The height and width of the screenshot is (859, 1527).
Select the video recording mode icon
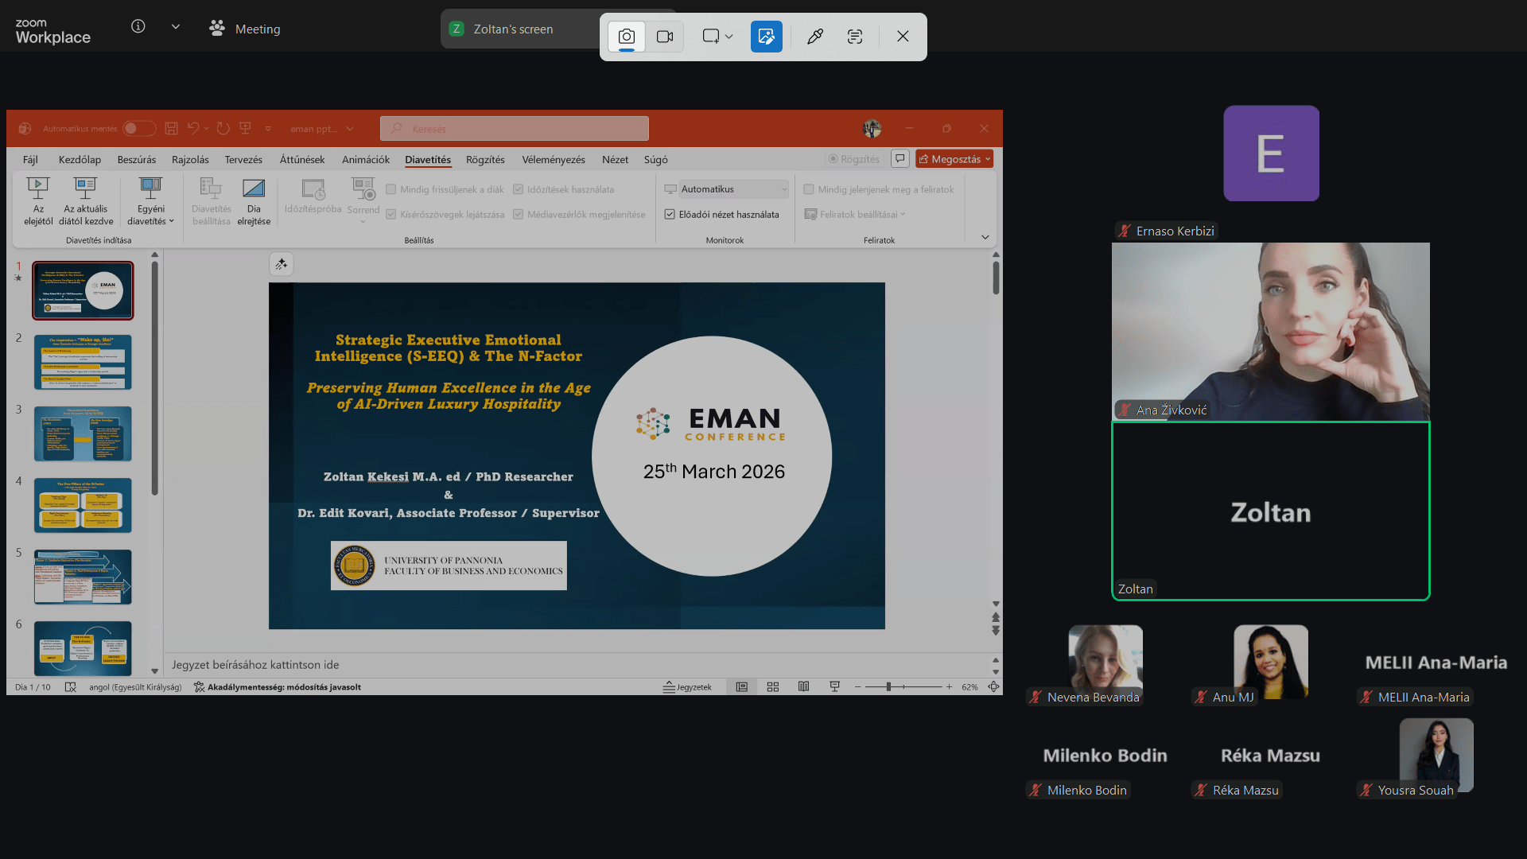click(x=665, y=37)
